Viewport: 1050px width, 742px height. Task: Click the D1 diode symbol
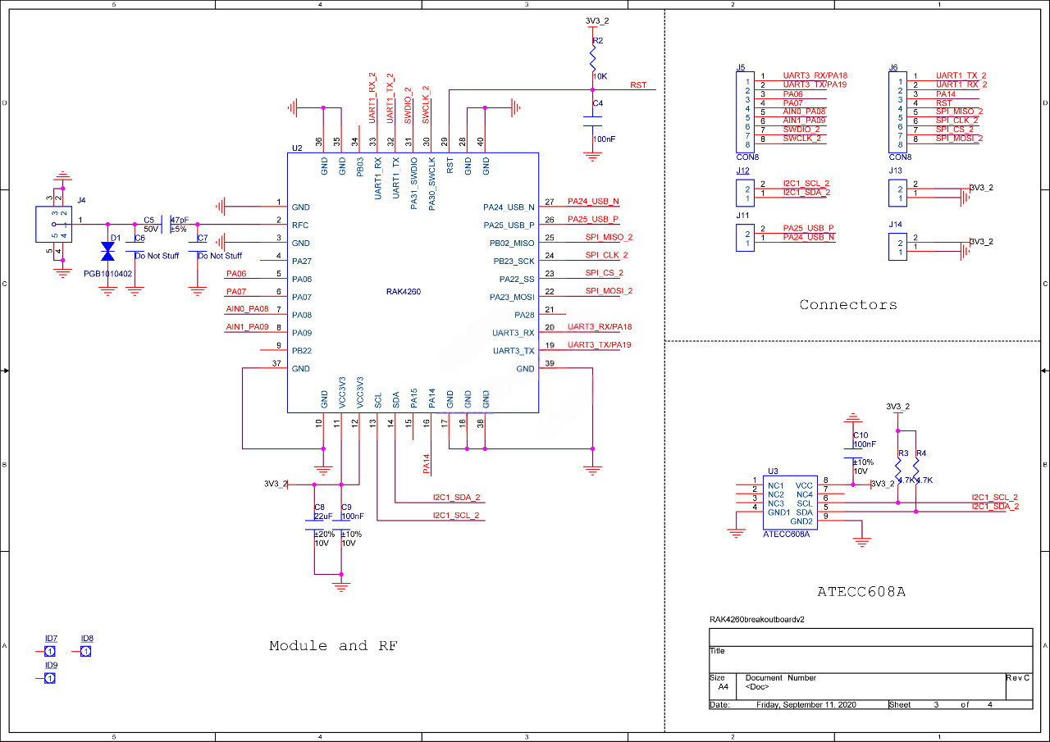tap(107, 251)
